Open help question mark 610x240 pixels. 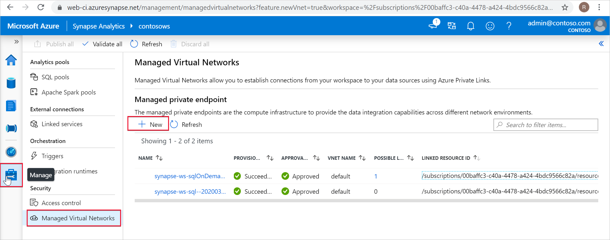tap(509, 26)
